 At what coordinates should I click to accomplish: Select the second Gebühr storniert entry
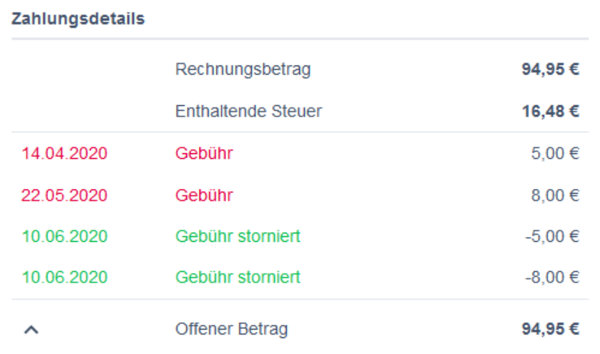[238, 278]
